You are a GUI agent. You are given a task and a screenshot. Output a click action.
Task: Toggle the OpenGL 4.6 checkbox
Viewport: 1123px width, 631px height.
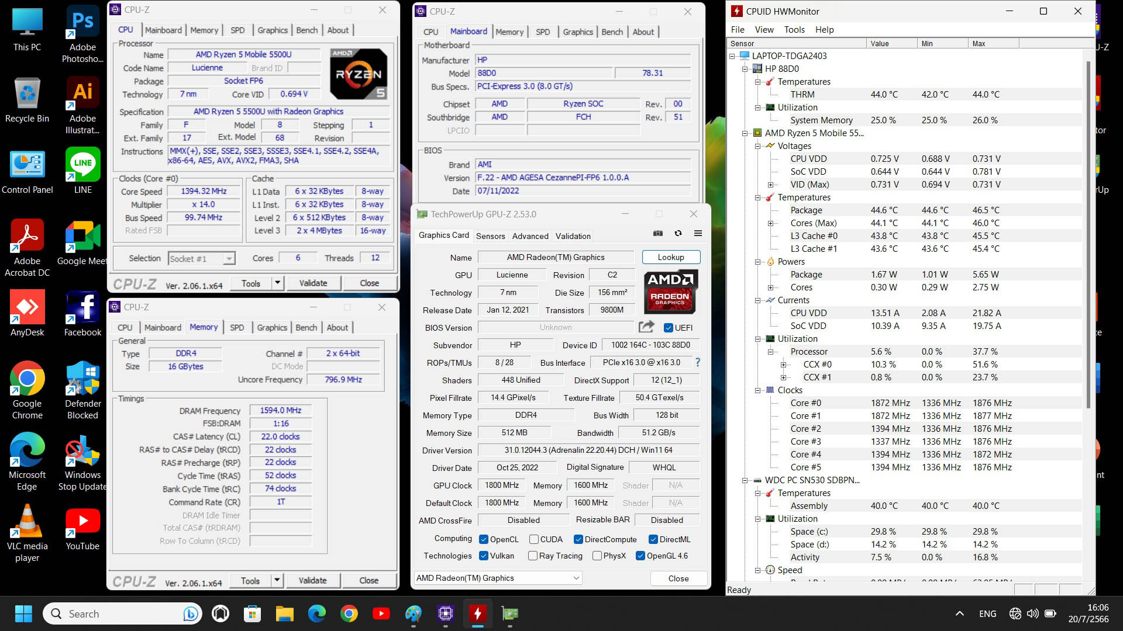click(x=640, y=556)
